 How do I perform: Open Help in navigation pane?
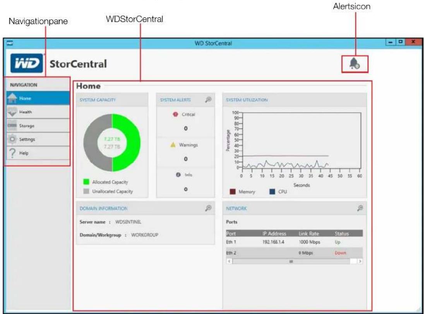(x=38, y=153)
